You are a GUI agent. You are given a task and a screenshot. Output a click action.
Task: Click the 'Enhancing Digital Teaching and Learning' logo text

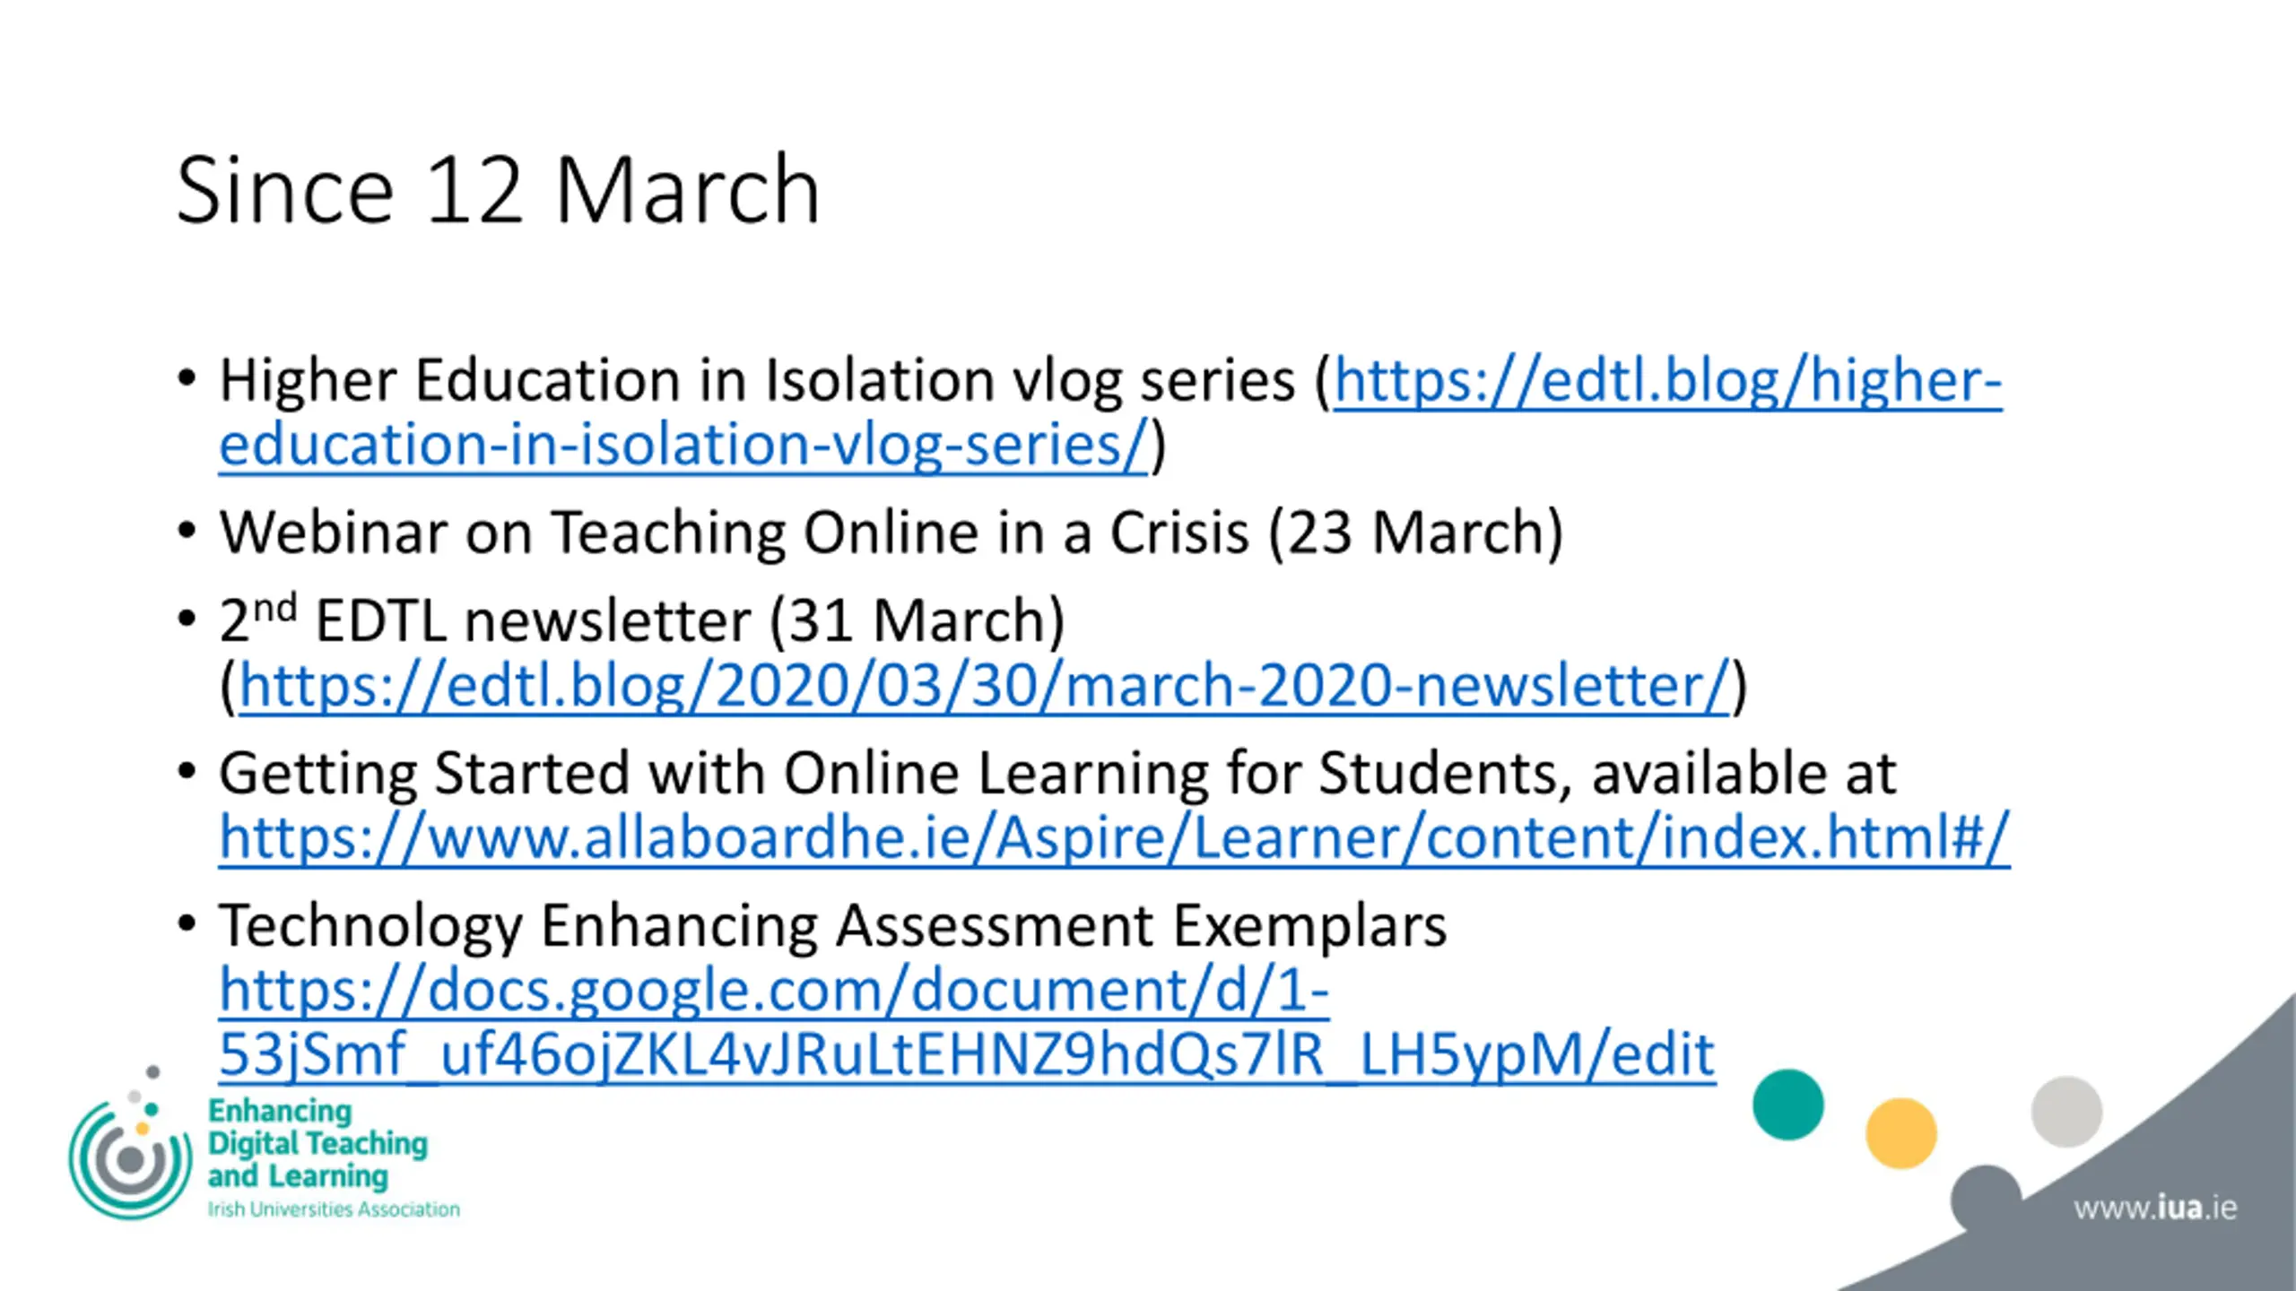click(317, 1143)
